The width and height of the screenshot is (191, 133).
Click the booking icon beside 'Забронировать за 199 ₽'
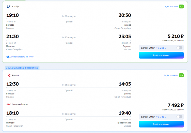(x=8, y=57)
